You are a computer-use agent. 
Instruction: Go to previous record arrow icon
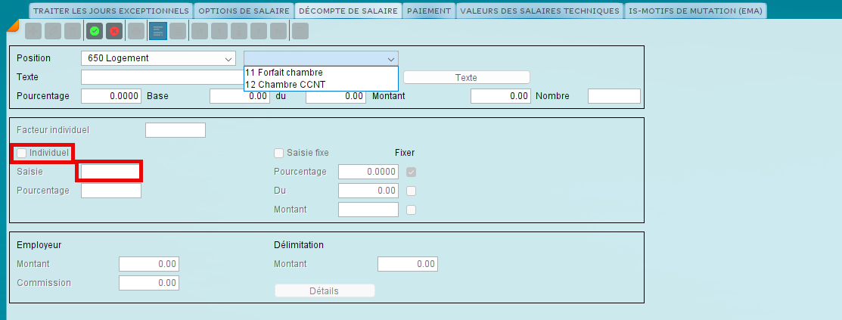pos(219,31)
